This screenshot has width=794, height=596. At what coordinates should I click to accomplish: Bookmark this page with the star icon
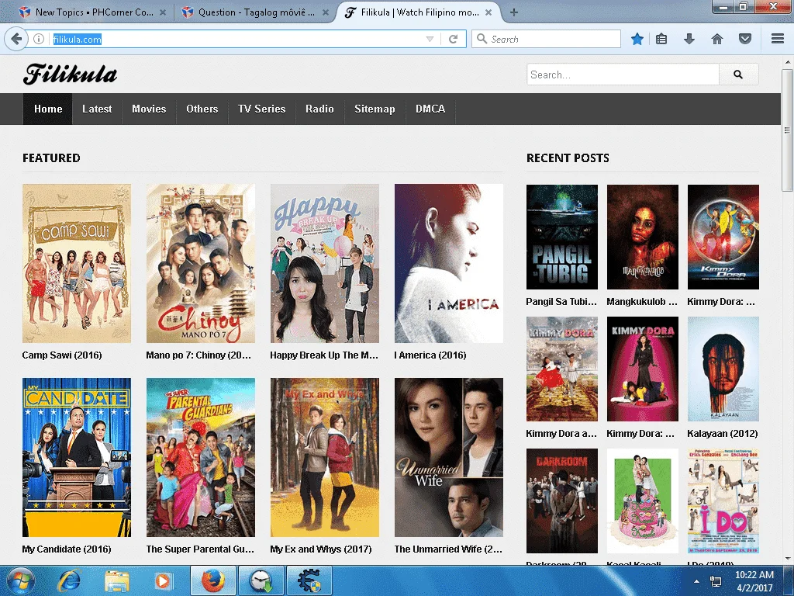(x=637, y=39)
